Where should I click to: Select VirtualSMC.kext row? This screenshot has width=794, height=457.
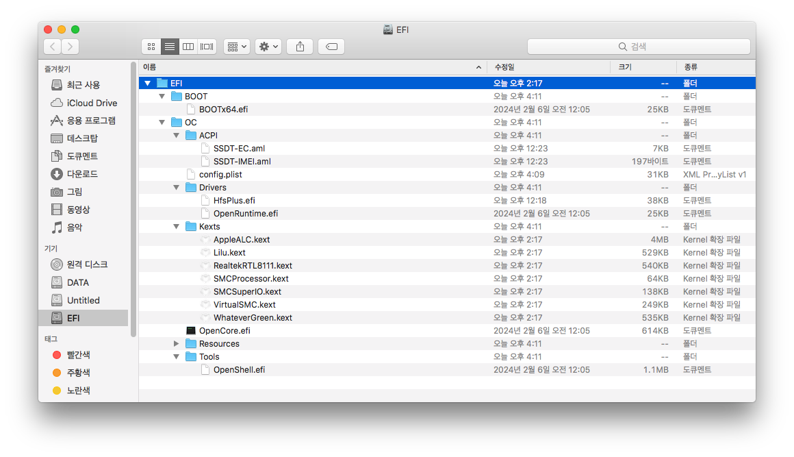[x=447, y=304]
